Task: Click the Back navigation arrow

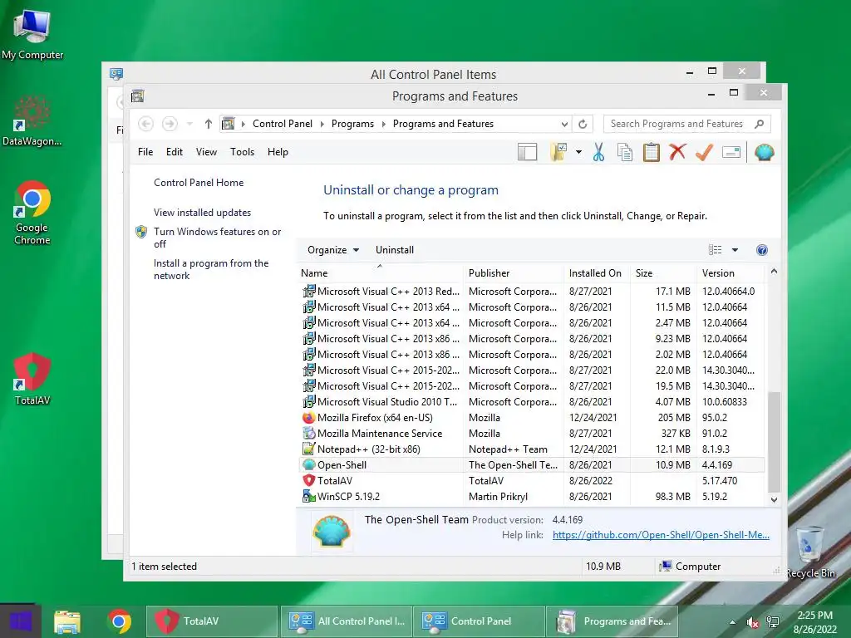Action: (x=145, y=124)
